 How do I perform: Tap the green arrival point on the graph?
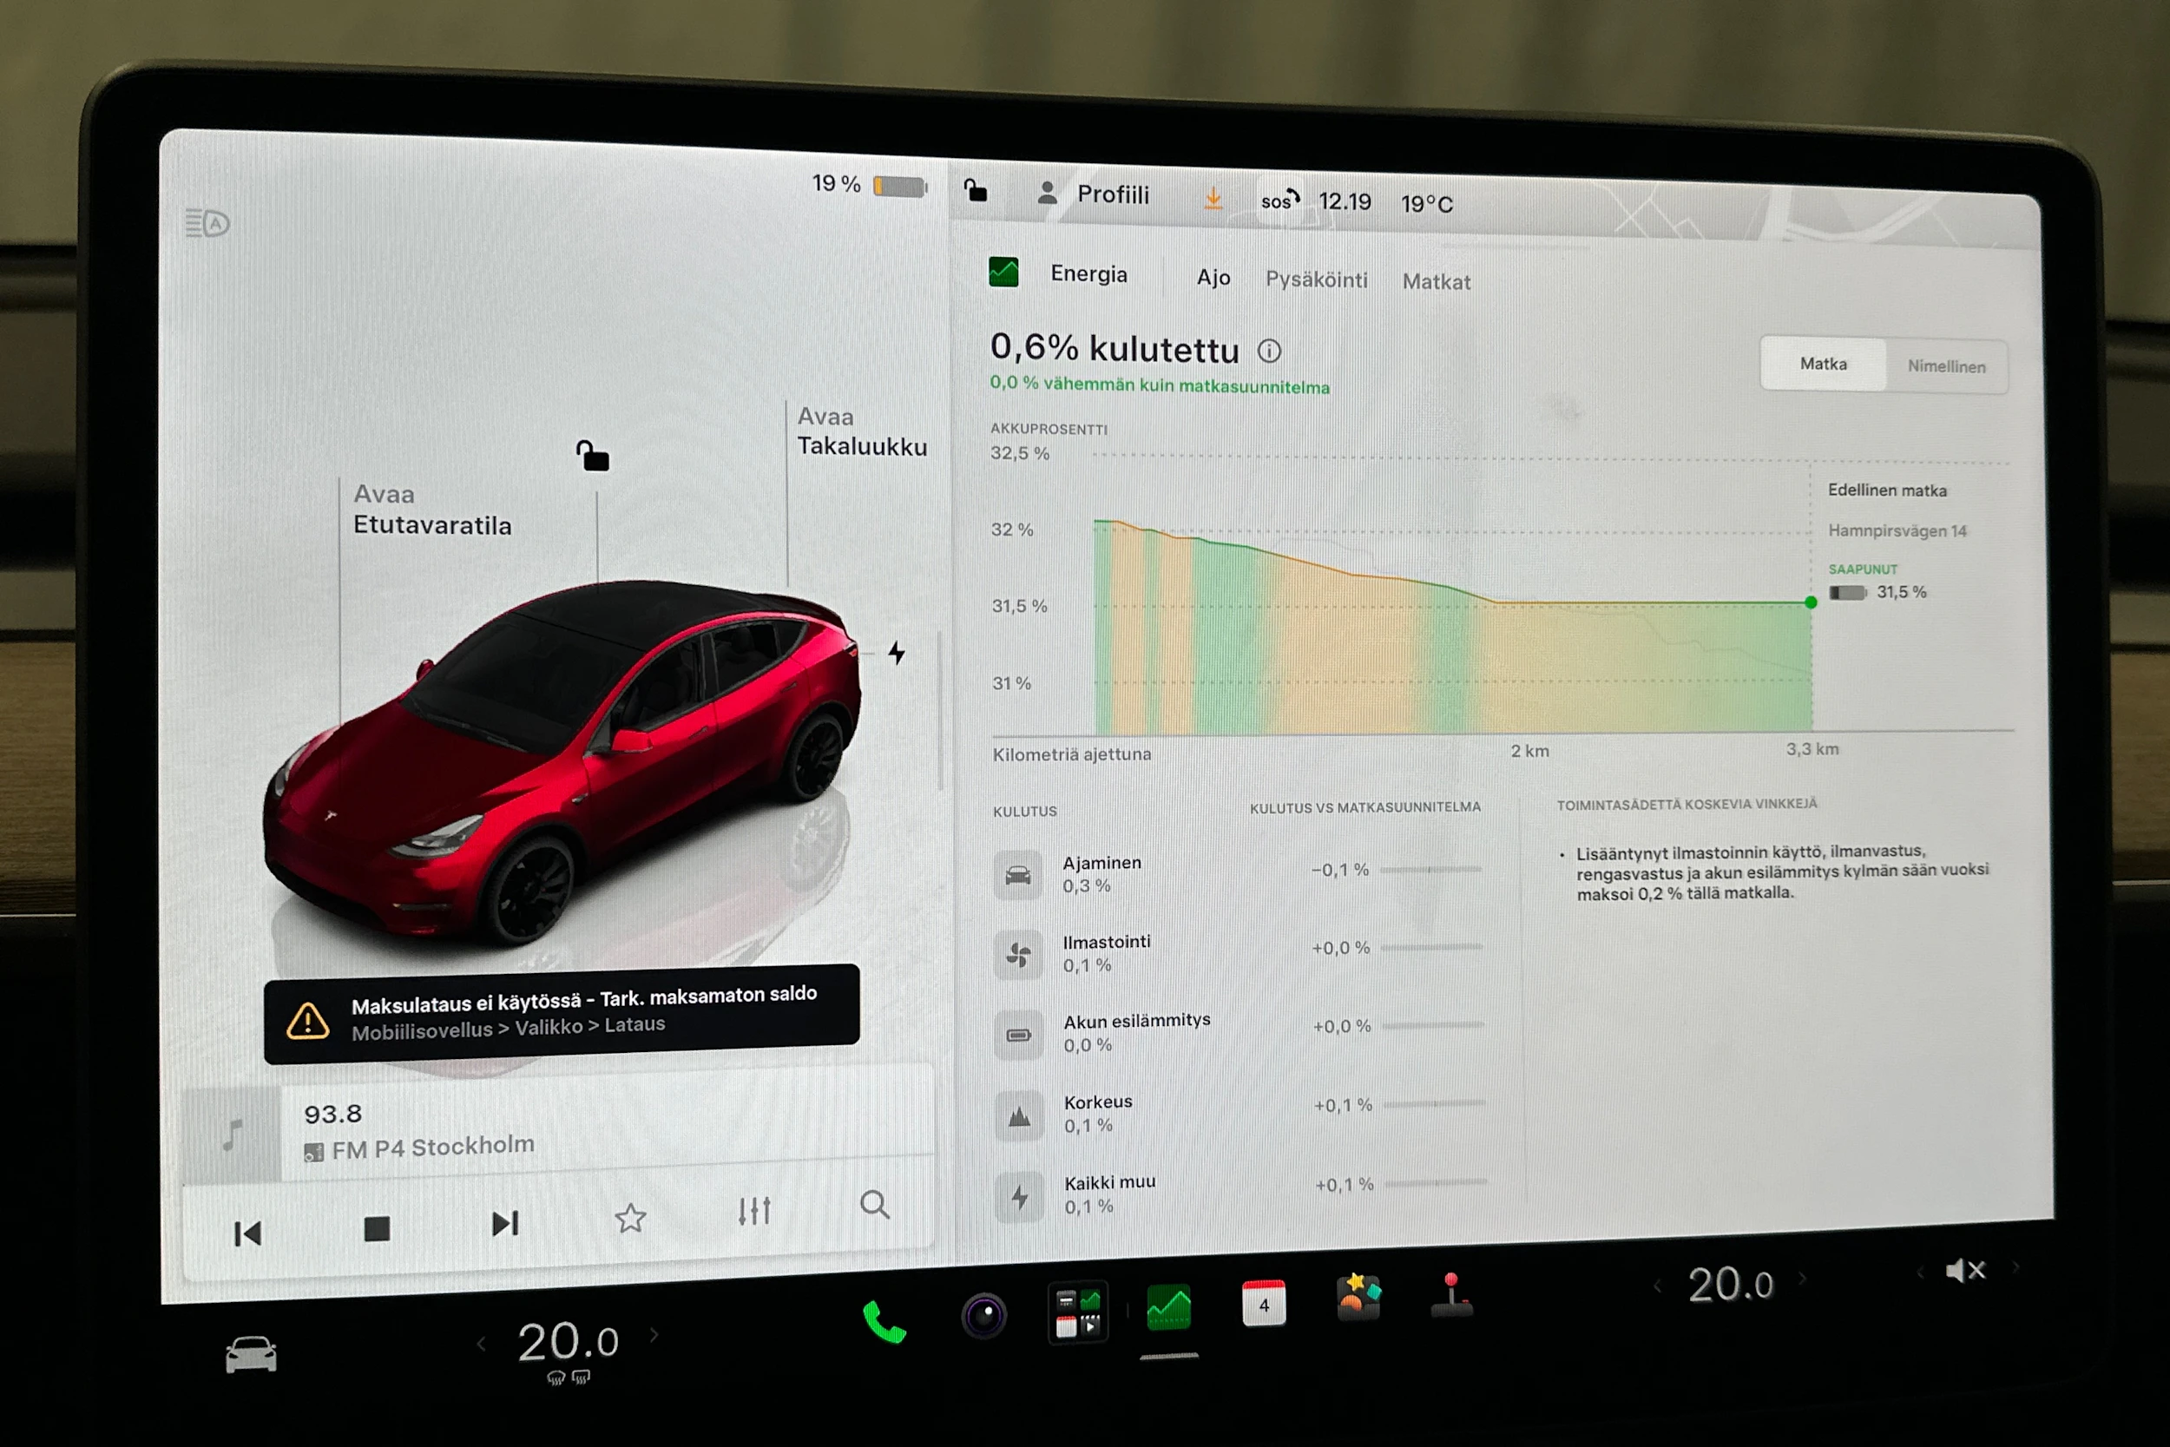(1810, 602)
